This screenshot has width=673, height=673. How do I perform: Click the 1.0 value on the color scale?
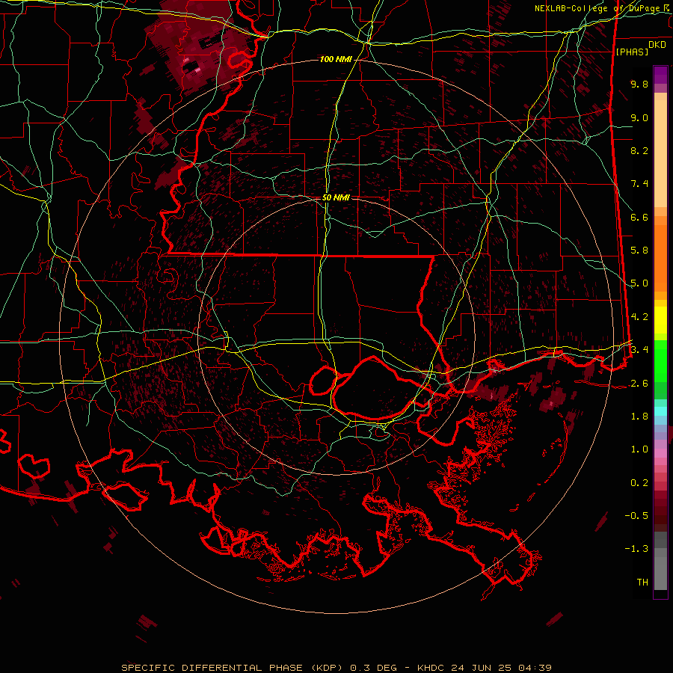pyautogui.click(x=639, y=449)
